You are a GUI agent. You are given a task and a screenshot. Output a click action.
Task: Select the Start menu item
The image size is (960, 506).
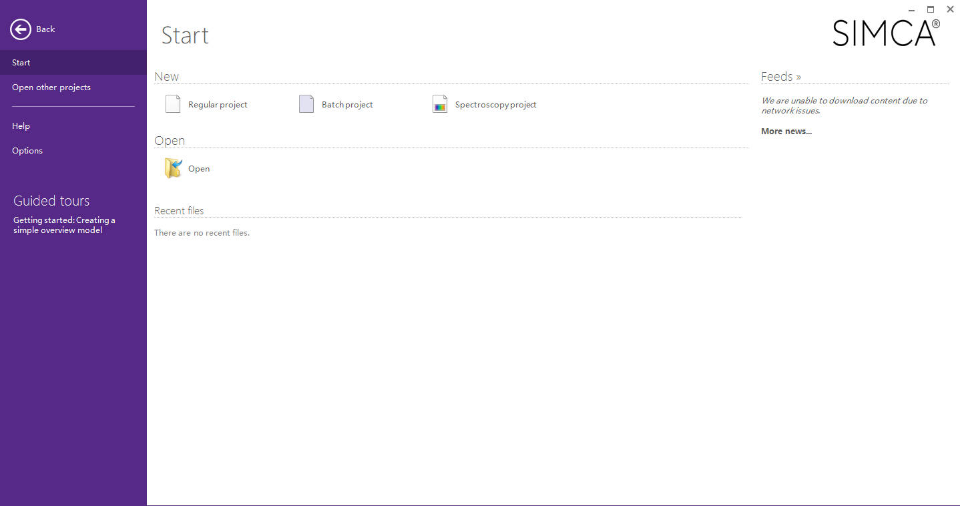pyautogui.click(x=73, y=63)
